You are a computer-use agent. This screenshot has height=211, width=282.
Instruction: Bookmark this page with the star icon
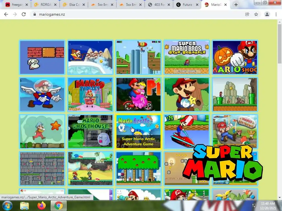(256, 14)
